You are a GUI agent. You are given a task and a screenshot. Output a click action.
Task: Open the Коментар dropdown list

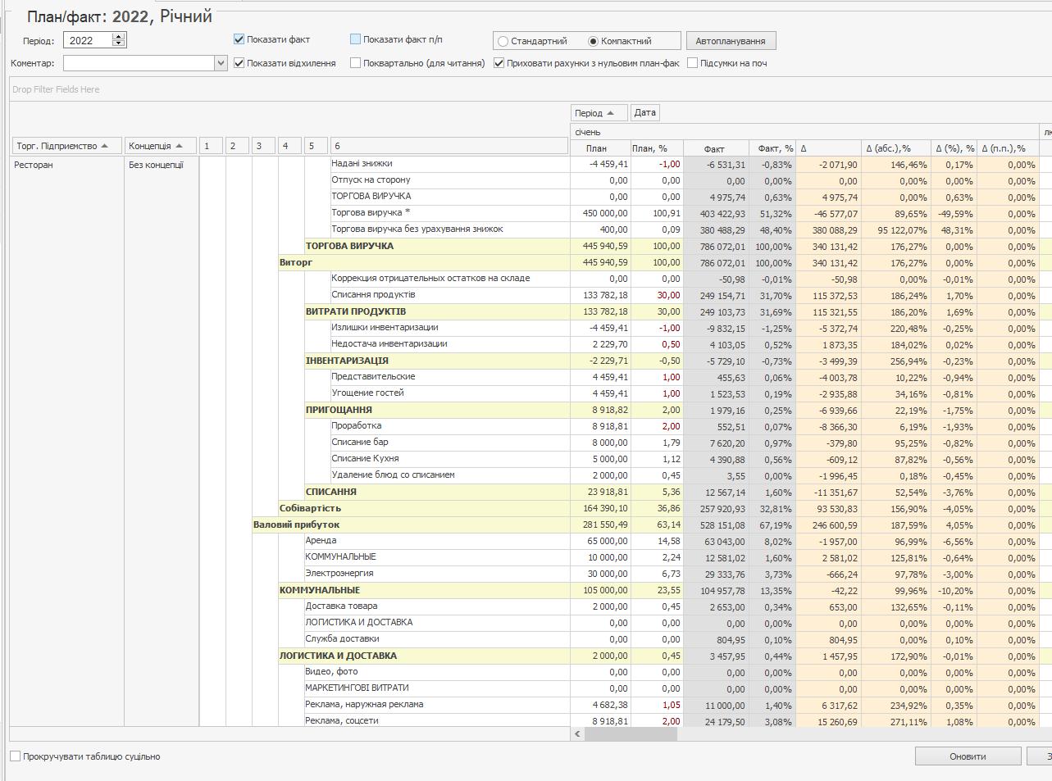pyautogui.click(x=220, y=63)
